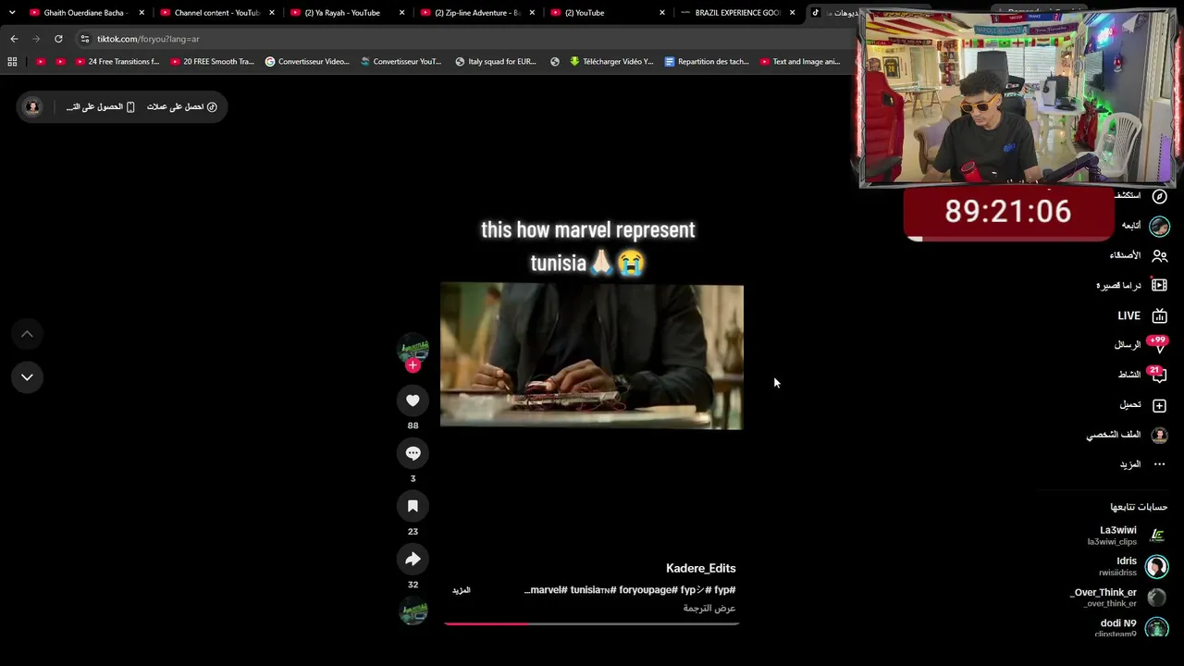Viewport: 1184px width, 666px height.
Task: Open the spinning sound disc thumbnail
Action: pyautogui.click(x=413, y=610)
